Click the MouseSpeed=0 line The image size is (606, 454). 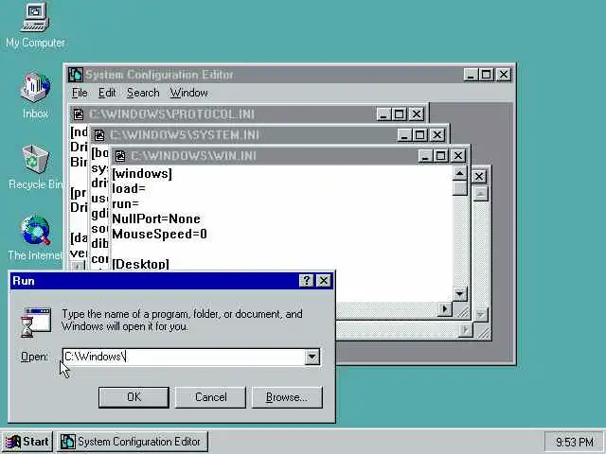[x=159, y=234]
